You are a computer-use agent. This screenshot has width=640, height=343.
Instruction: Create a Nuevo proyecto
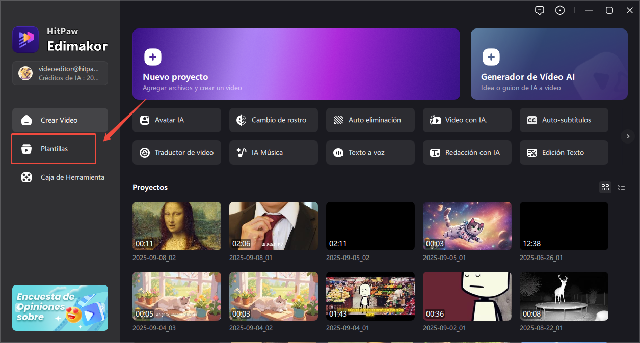pyautogui.click(x=296, y=64)
